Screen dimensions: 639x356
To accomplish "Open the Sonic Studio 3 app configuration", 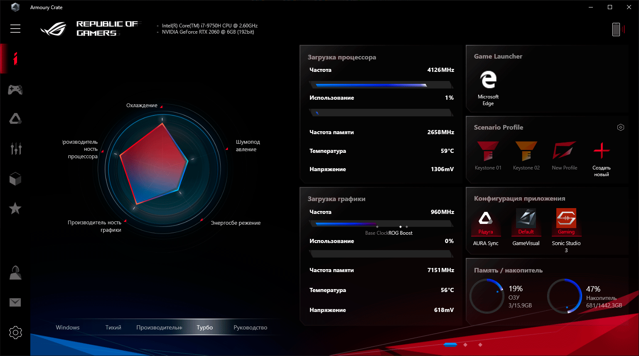I will (566, 231).
